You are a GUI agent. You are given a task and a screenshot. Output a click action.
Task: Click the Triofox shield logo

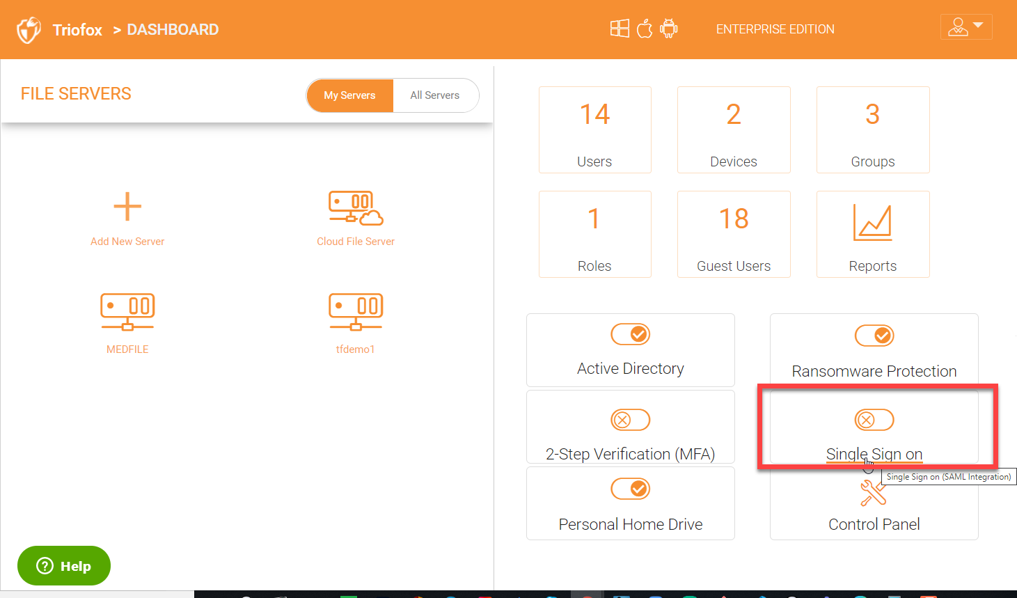point(29,30)
